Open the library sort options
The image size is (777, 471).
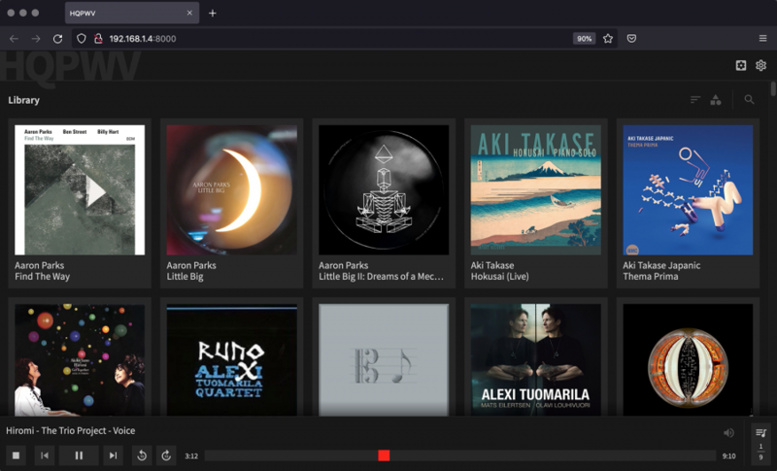(695, 100)
